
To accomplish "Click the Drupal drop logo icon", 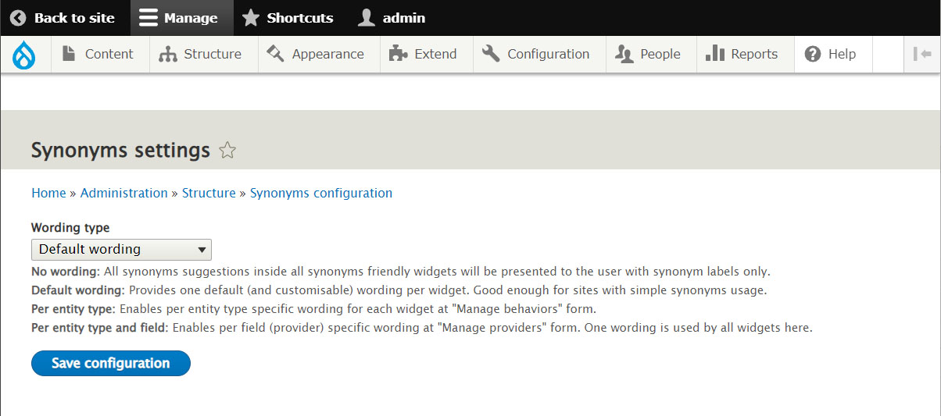I will click(25, 54).
